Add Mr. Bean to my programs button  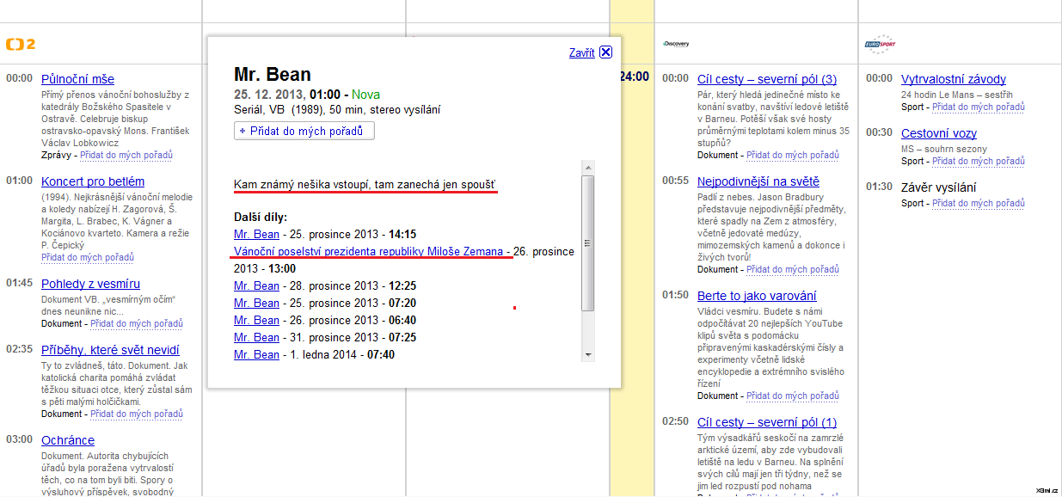(304, 131)
